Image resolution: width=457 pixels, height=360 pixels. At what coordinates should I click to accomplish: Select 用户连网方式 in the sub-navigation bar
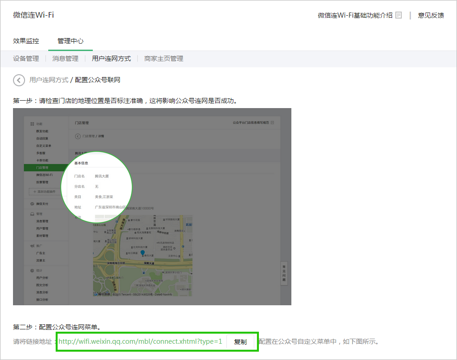click(111, 58)
